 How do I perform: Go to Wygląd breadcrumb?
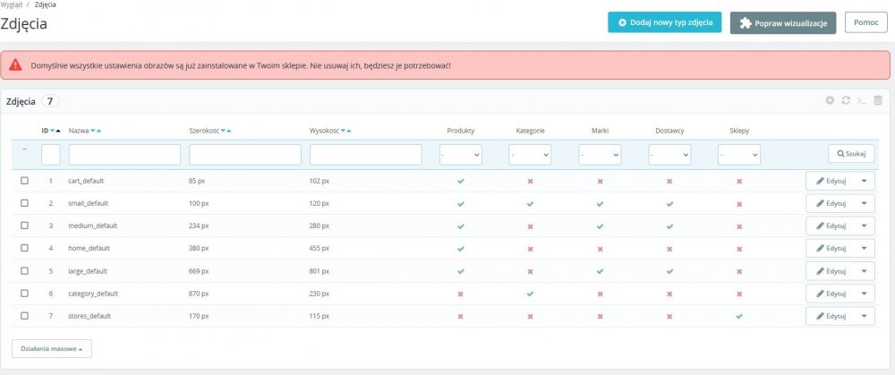click(x=12, y=4)
